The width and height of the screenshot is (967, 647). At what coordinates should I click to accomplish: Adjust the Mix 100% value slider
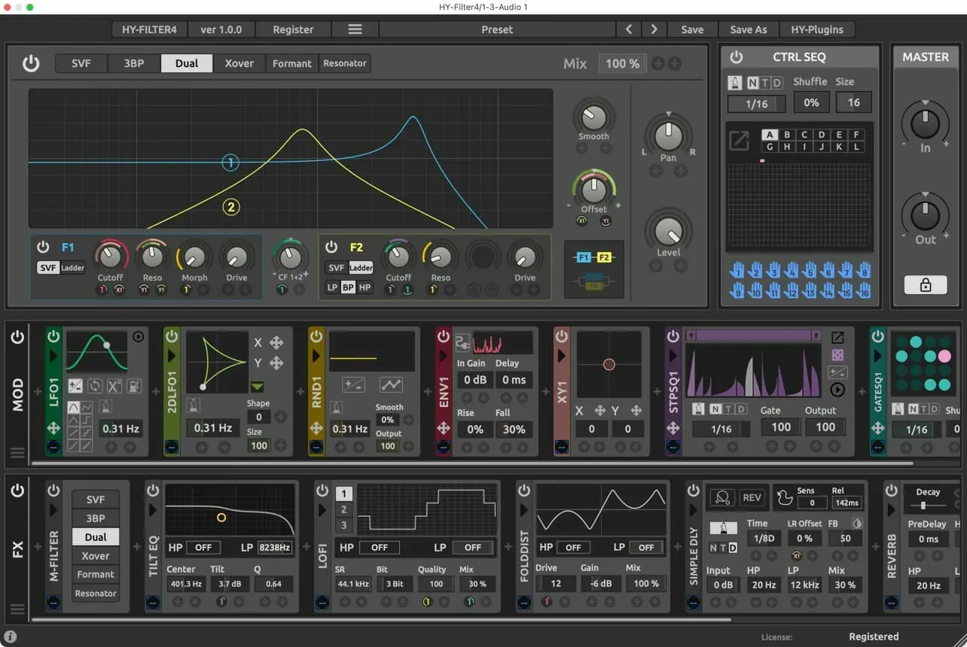(x=622, y=63)
